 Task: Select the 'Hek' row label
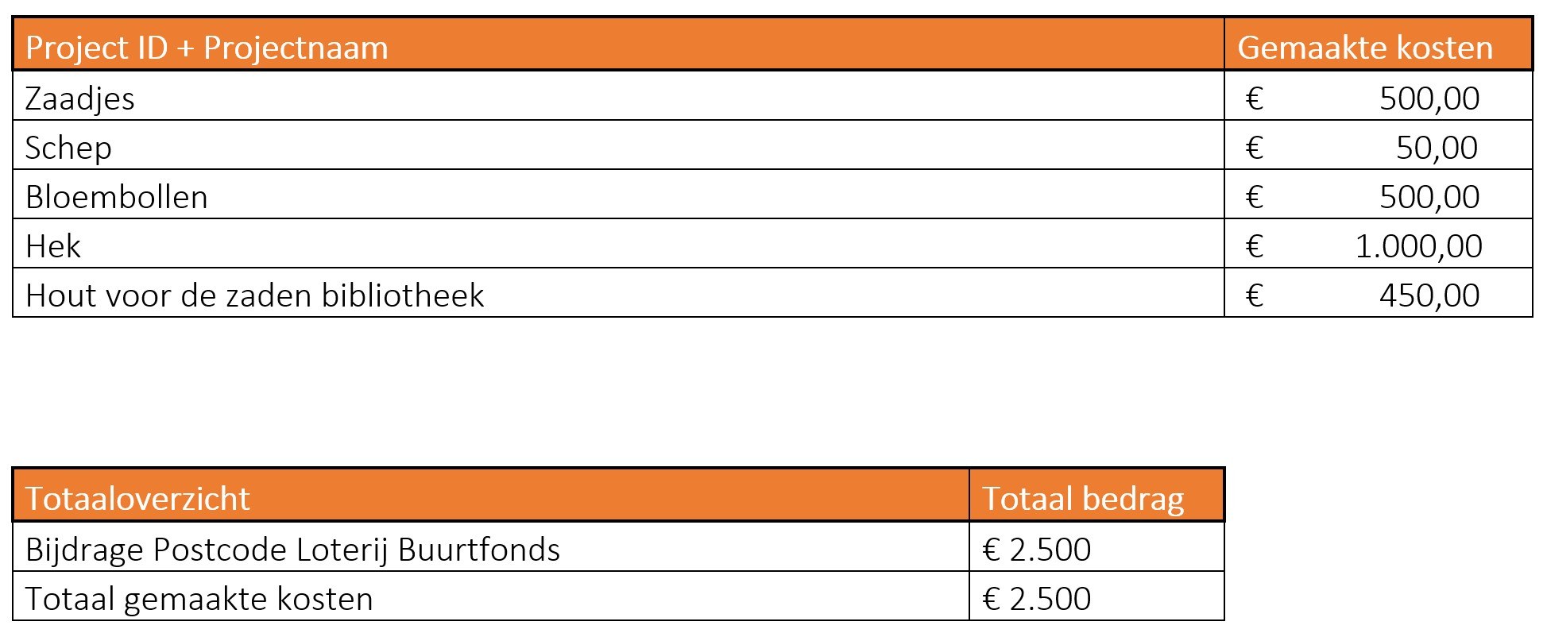click(53, 246)
